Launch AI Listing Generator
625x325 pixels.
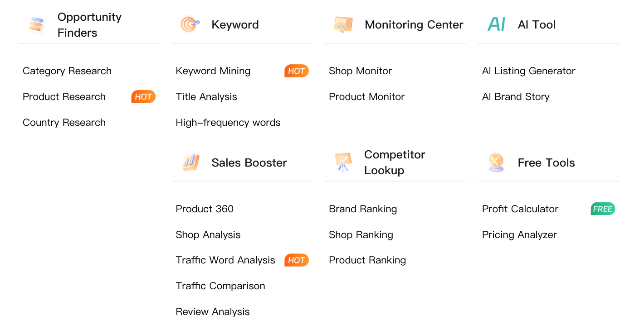tap(528, 71)
